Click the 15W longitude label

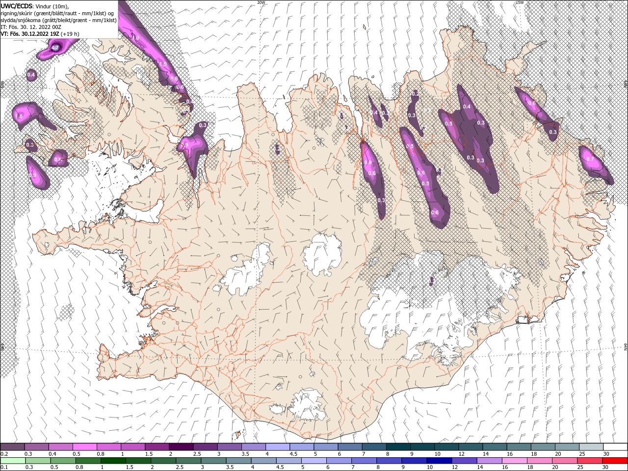(520, 2)
